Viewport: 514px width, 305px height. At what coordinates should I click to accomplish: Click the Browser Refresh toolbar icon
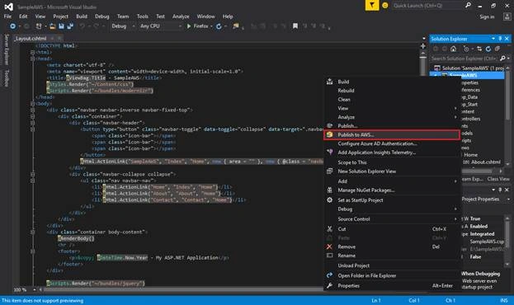[x=219, y=26]
